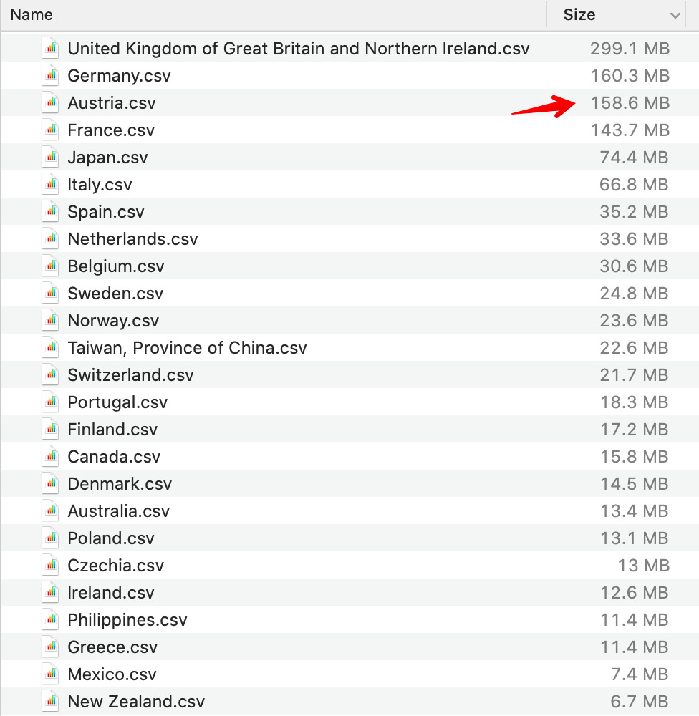Click the 143.7 MB size value

point(630,130)
